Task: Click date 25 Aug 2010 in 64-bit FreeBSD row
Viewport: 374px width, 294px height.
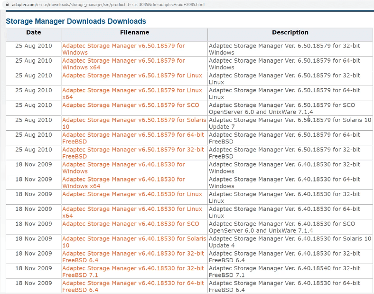Action: pyautogui.click(x=34, y=134)
